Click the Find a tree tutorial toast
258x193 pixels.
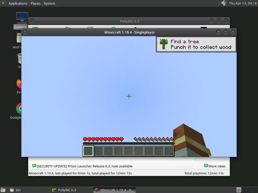click(196, 44)
